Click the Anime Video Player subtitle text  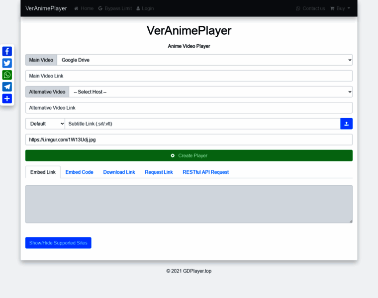point(189,46)
